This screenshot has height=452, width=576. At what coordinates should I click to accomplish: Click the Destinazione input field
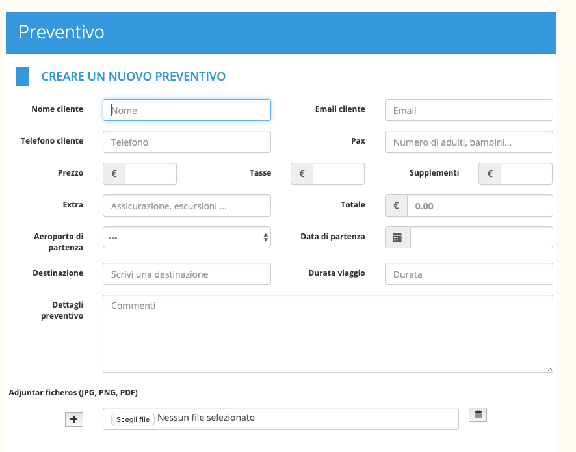tap(187, 274)
